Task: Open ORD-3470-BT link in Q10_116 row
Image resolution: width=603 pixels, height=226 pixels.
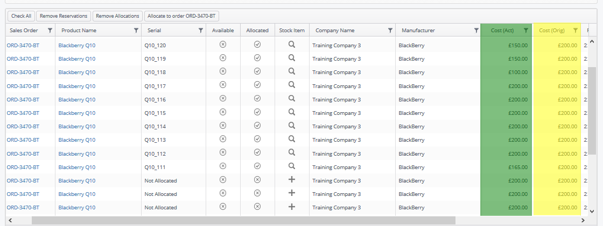Action: 23,99
